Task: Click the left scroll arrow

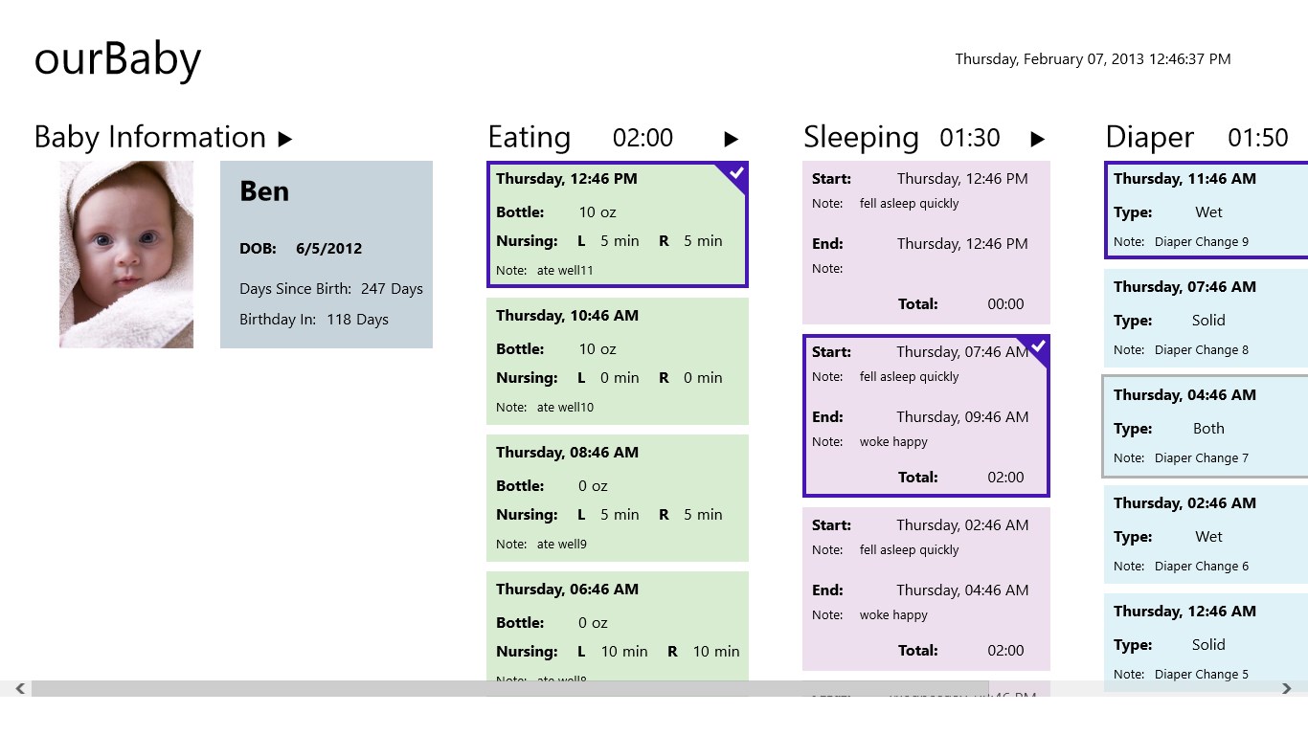Action: [x=20, y=688]
